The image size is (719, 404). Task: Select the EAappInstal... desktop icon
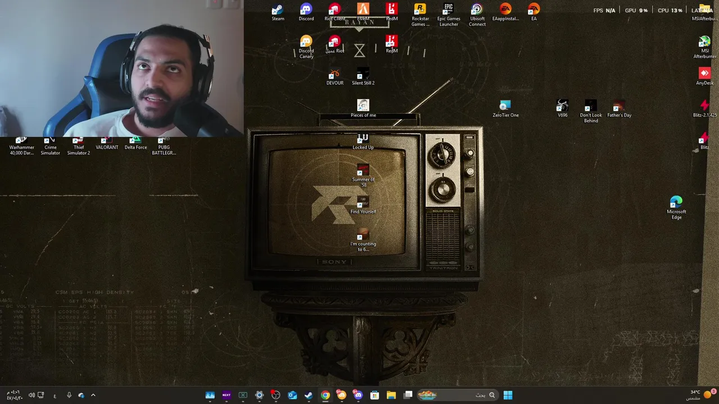[x=506, y=12]
